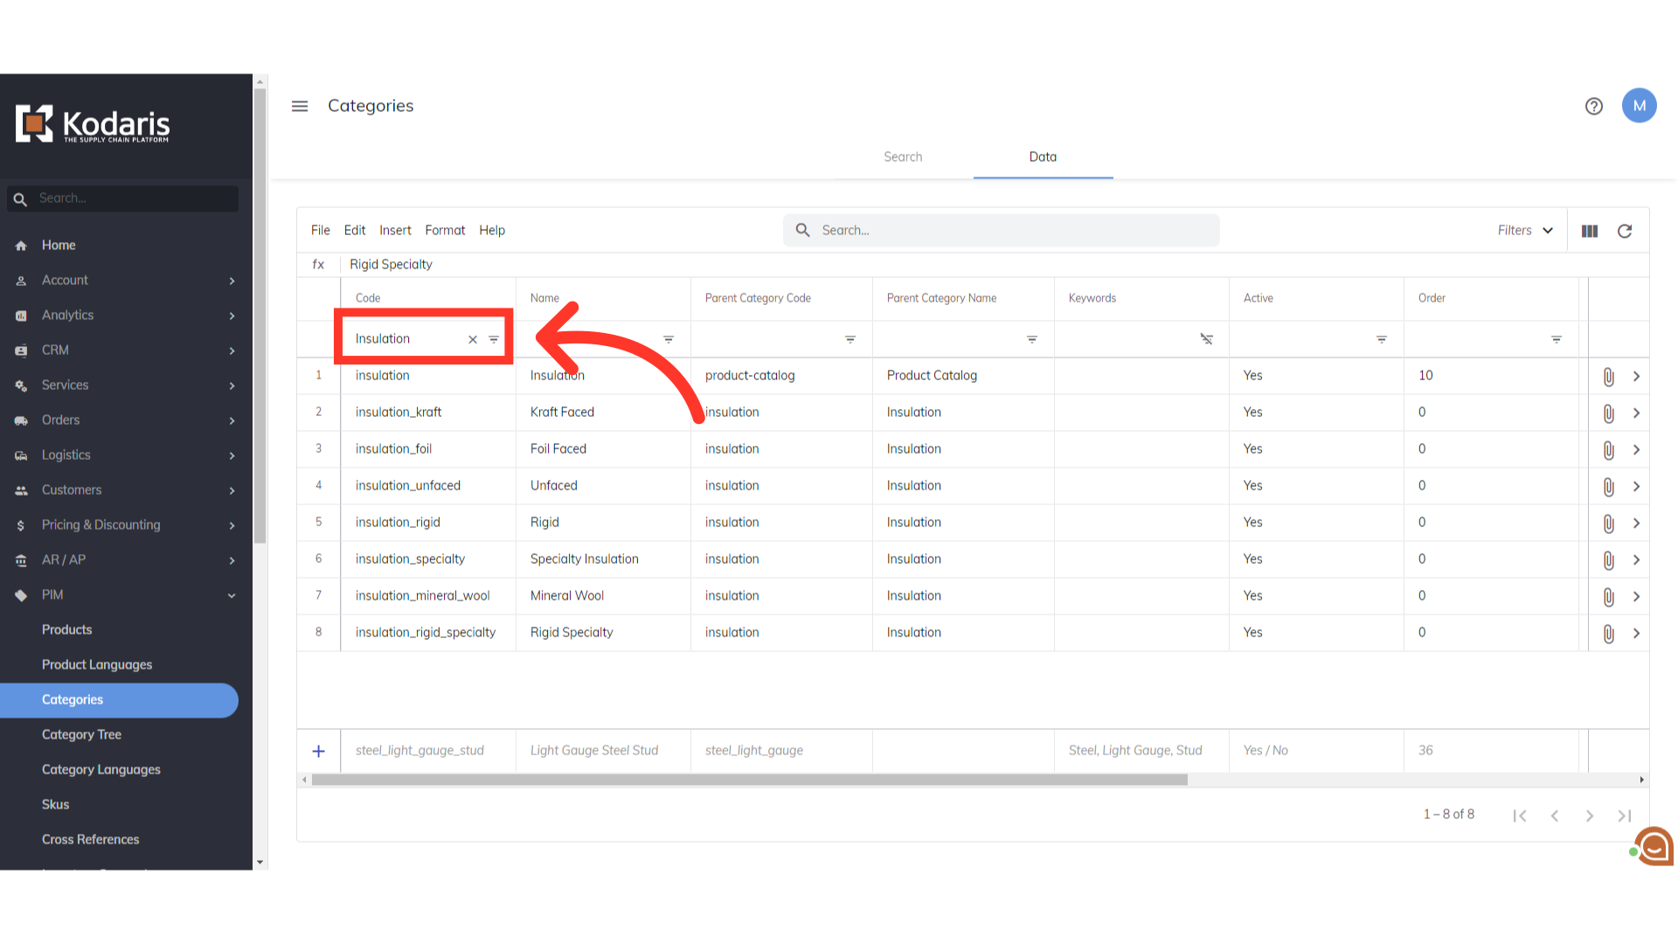Viewport: 1678px width, 944px height.
Task: Refresh the data grid
Action: point(1624,231)
